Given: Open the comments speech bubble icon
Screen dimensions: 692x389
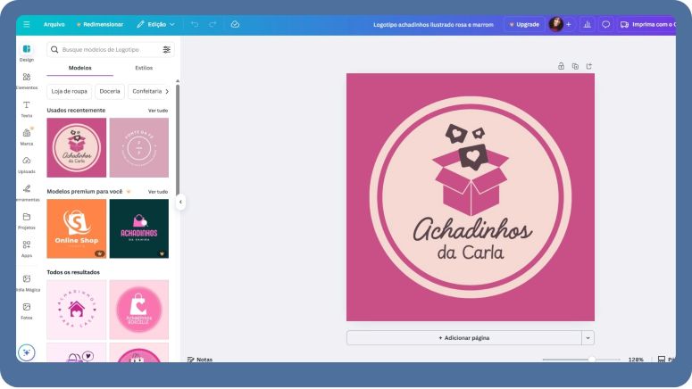Looking at the screenshot, I should (x=605, y=24).
